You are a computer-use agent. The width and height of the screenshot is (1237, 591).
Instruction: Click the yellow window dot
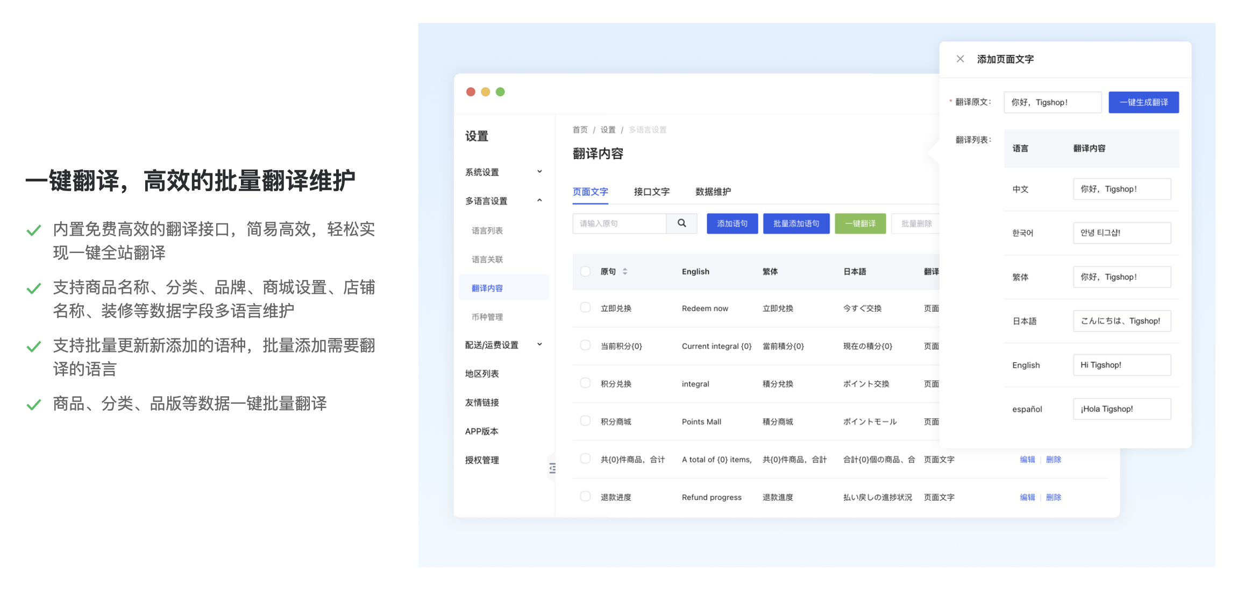(x=485, y=92)
